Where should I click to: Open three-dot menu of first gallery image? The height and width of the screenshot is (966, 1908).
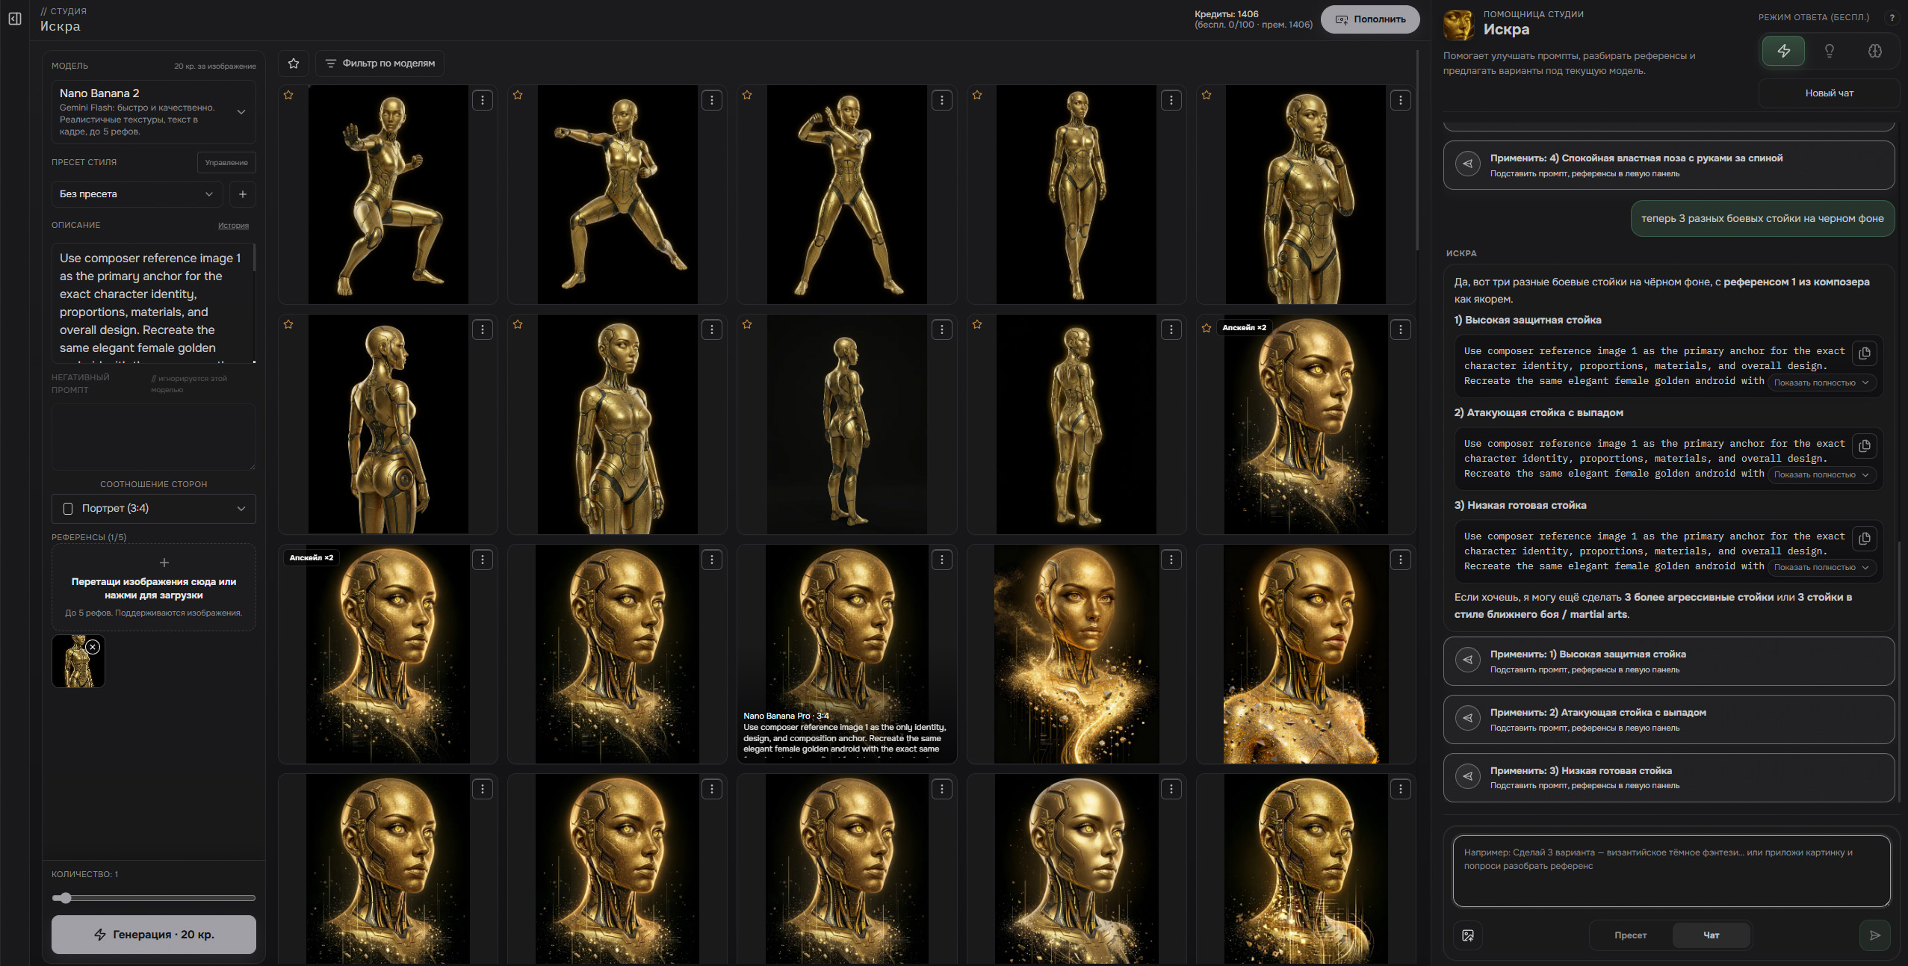click(x=483, y=100)
